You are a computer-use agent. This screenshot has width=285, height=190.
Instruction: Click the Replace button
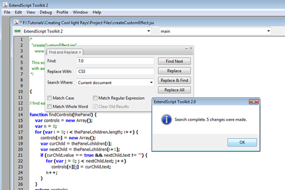click(174, 71)
